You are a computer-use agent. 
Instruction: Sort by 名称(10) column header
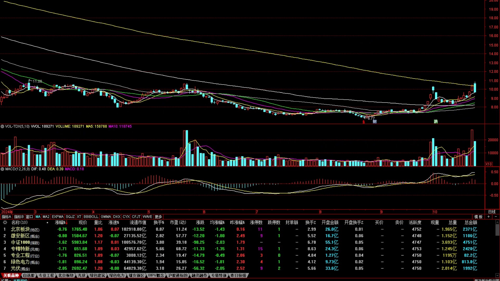[19, 222]
